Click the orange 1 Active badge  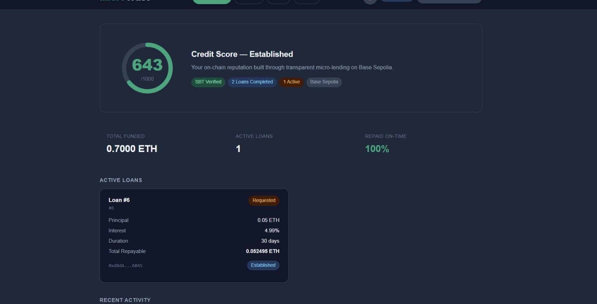[x=291, y=82]
